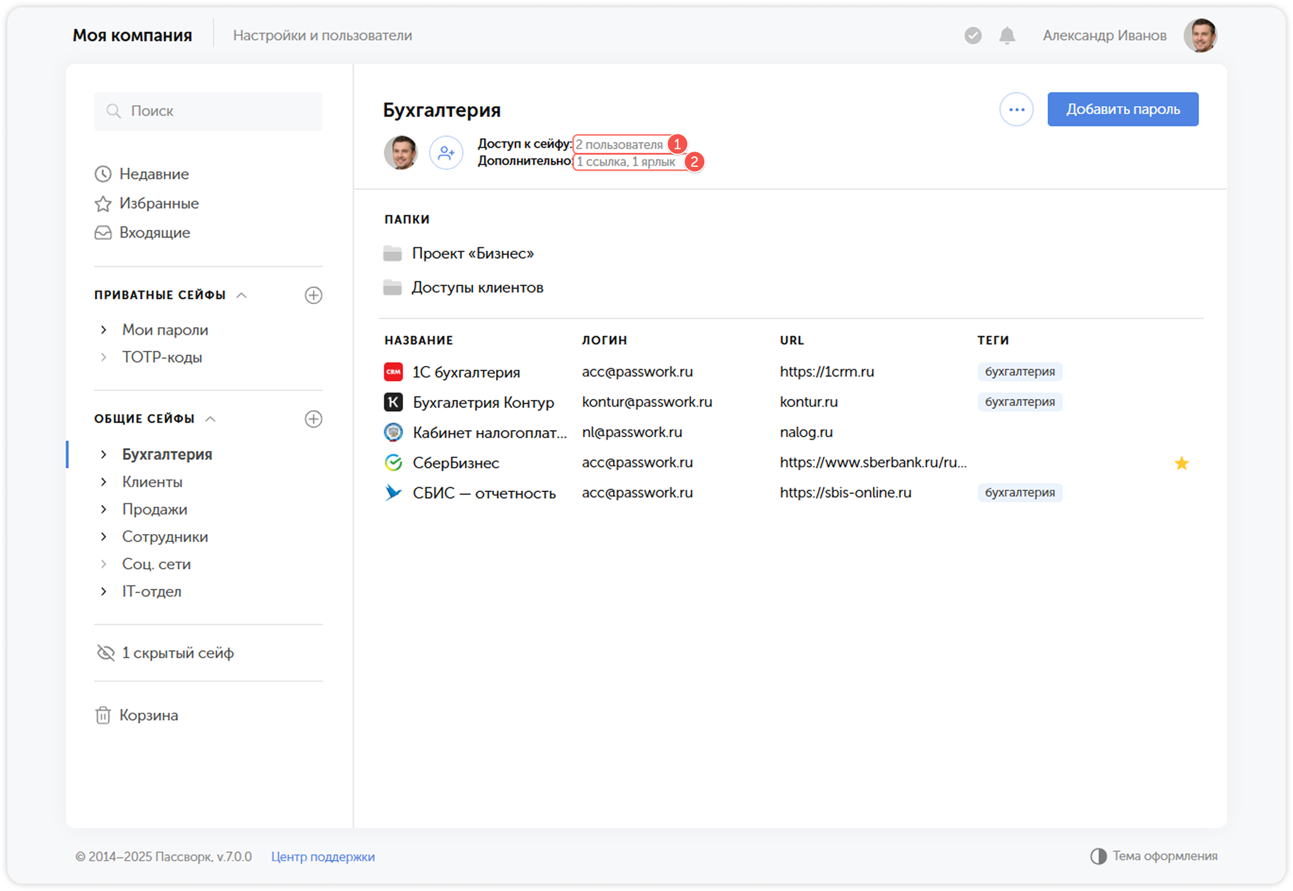1293x891 pixels.
Task: Add a new shared vault with plus icon
Action: click(314, 419)
